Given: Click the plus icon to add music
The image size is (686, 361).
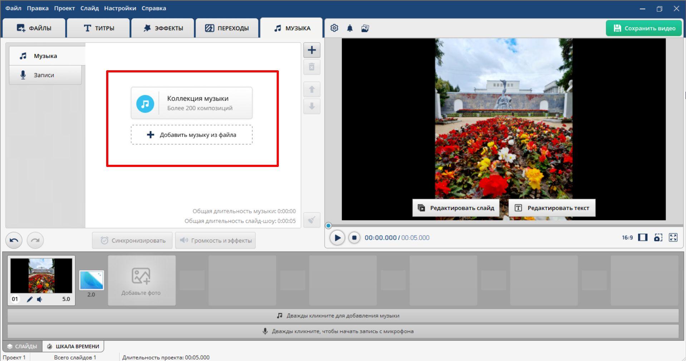Looking at the screenshot, I should click(312, 50).
